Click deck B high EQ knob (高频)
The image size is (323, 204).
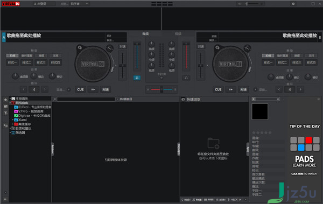pos(172,44)
